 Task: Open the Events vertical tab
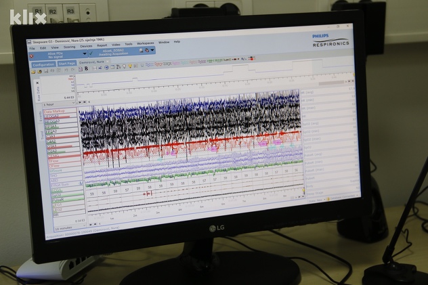pyautogui.click(x=41, y=116)
